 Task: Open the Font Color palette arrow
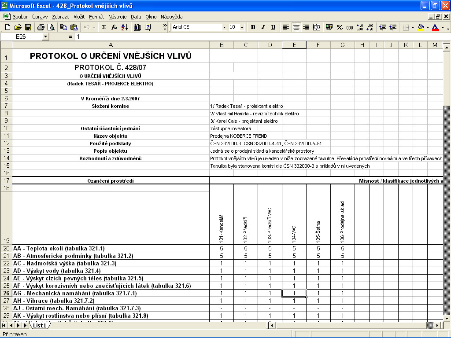[443, 27]
